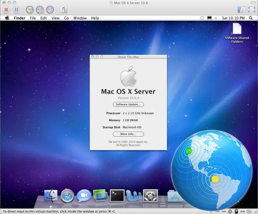Click the Software Update... button
The width and height of the screenshot is (258, 214).
(128, 104)
